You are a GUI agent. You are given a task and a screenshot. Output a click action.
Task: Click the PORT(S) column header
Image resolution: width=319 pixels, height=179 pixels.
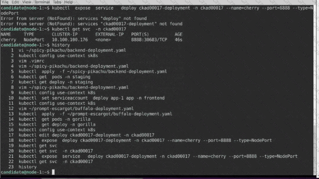point(140,34)
